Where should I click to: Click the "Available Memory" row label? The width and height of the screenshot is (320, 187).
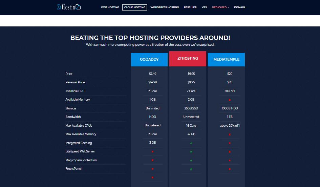(x=78, y=100)
